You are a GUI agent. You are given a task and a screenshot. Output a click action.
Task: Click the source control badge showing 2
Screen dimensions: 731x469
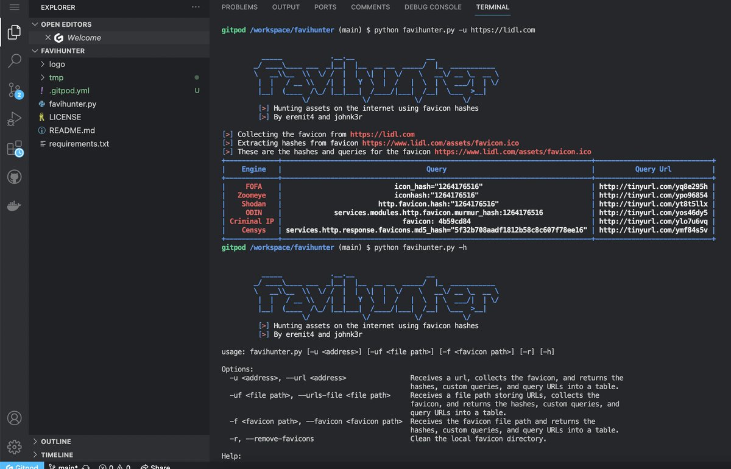point(19,96)
